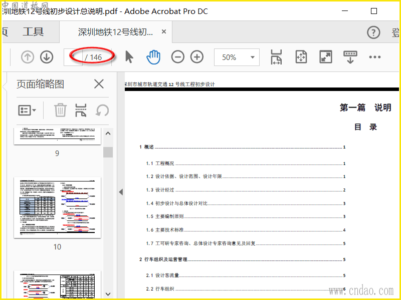Activate the hand pan tool
This screenshot has height=300, width=401.
(153, 57)
